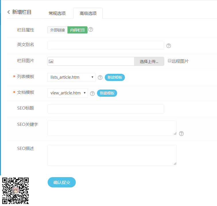The height and width of the screenshot is (206, 217).
Task: Focus the SEO描述 textarea
Action: click(x=112, y=155)
